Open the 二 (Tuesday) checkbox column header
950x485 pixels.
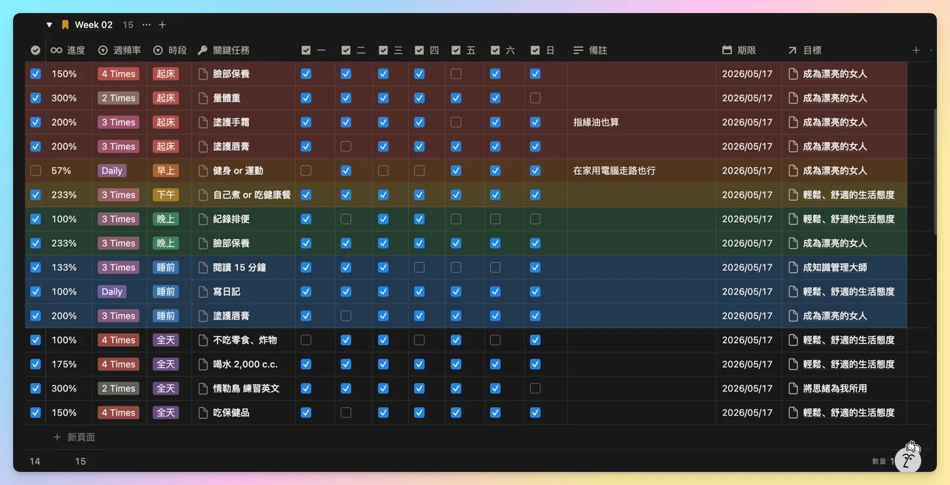[x=353, y=50]
